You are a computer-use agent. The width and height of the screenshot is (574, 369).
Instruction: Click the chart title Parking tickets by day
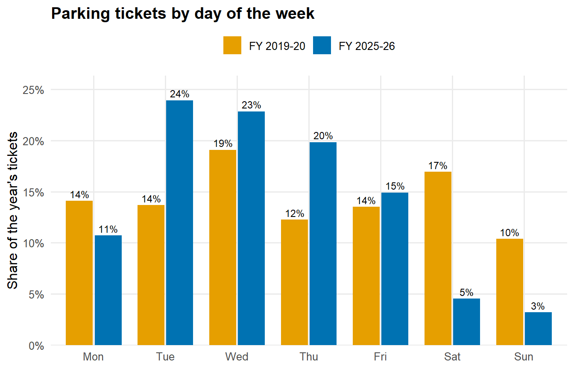(x=183, y=14)
